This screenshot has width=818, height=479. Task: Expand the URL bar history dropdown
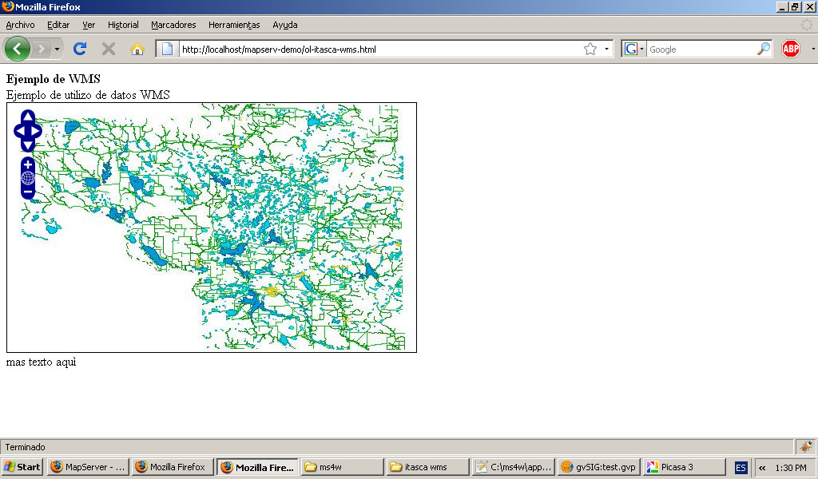coord(606,49)
